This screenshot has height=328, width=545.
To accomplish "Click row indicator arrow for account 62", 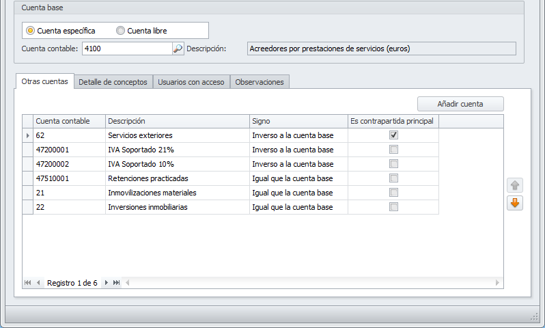I will click(x=28, y=135).
